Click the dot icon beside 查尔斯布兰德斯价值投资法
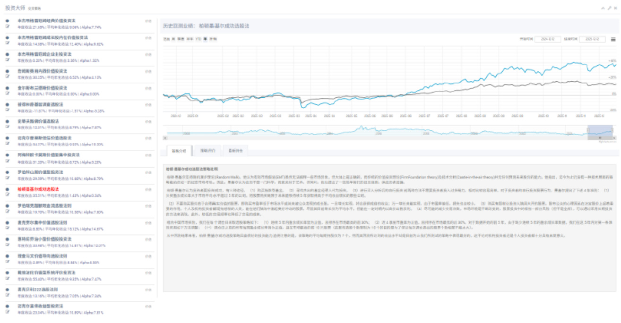Viewport: 621px width, 323px height. [8, 88]
